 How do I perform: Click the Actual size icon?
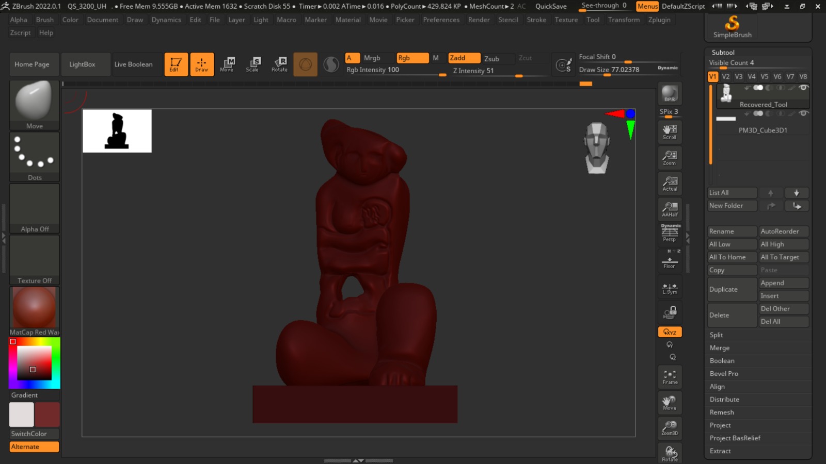click(x=670, y=184)
